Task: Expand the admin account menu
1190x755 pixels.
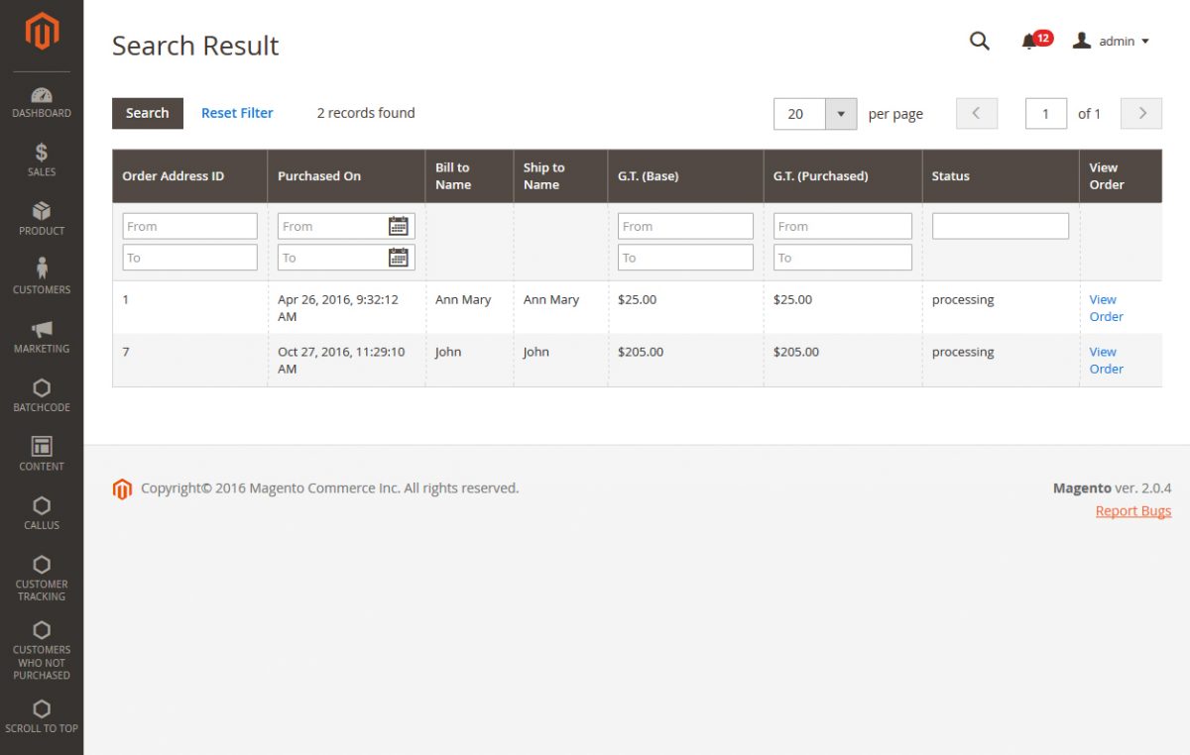Action: tap(1112, 42)
